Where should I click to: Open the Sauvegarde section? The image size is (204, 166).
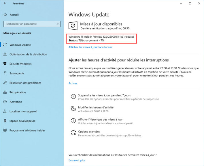tap(17, 74)
